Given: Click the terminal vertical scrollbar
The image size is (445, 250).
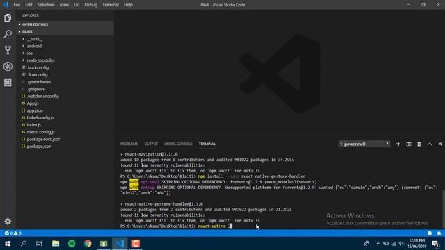Looking at the screenshot, I should (443, 210).
